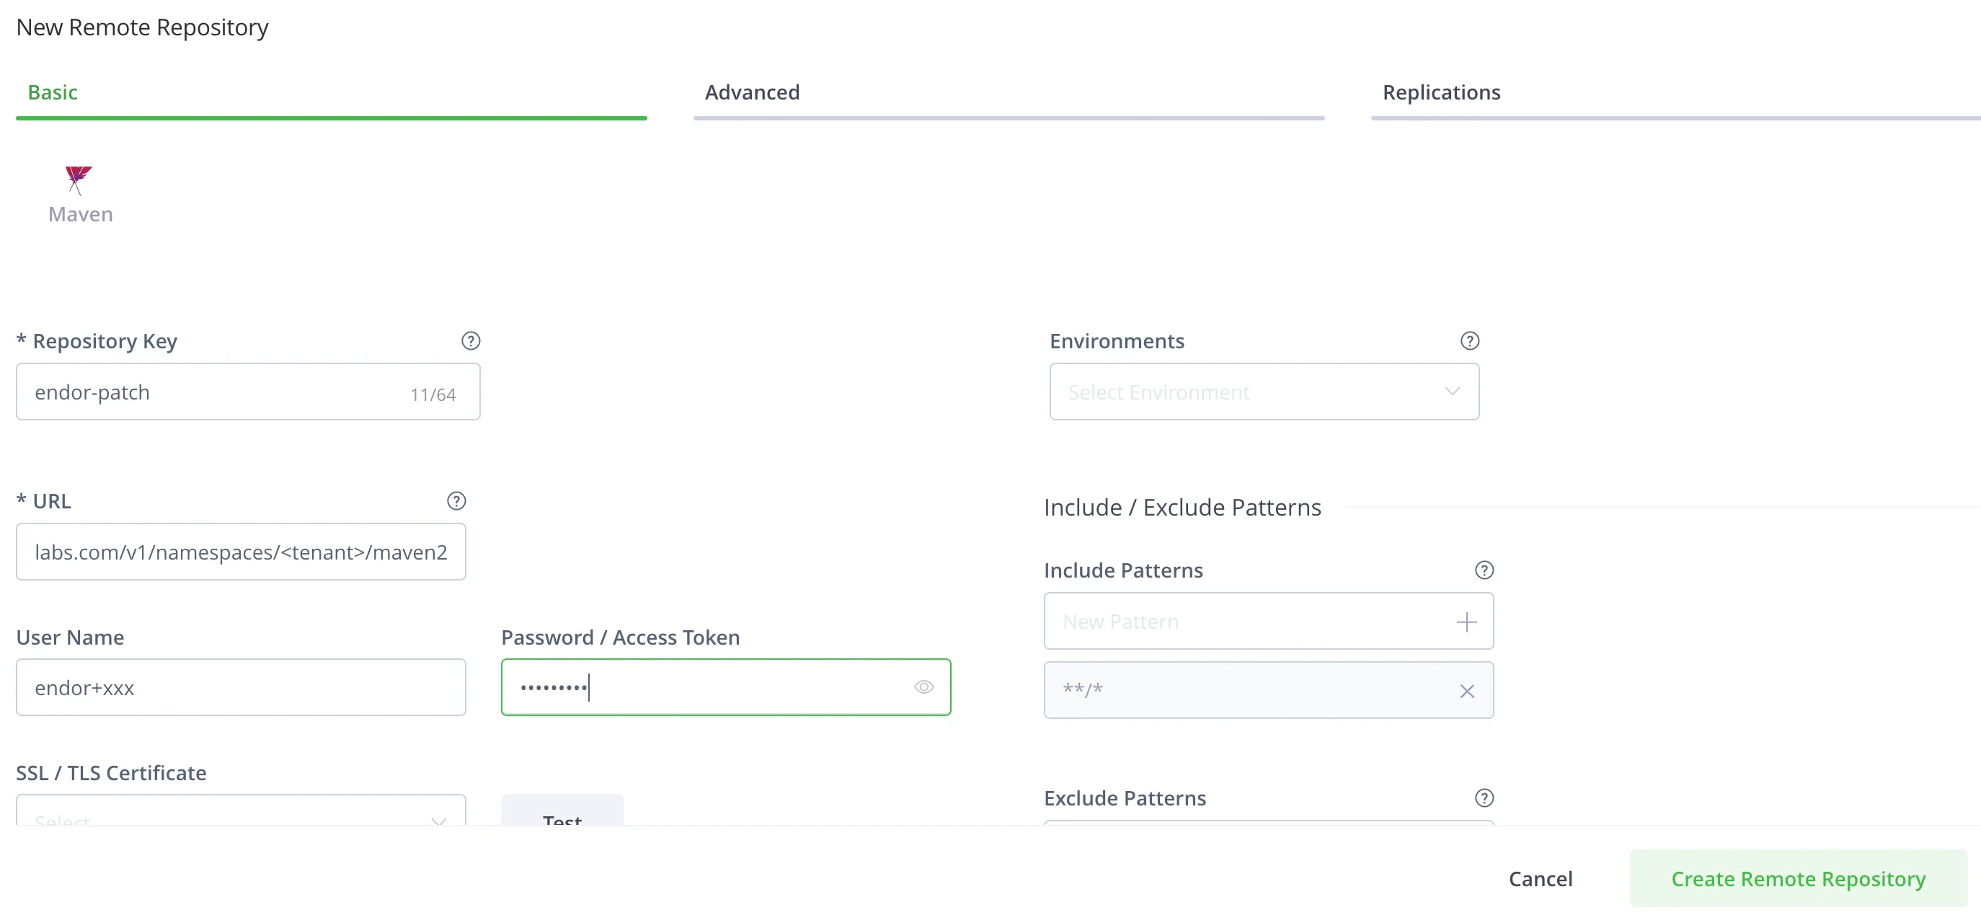
Task: Add a new include pattern via plus icon
Action: (x=1466, y=622)
